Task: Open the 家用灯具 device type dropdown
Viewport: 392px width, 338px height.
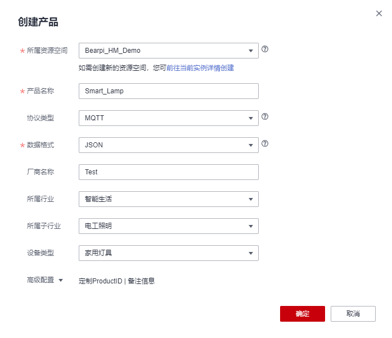Action: (x=168, y=253)
